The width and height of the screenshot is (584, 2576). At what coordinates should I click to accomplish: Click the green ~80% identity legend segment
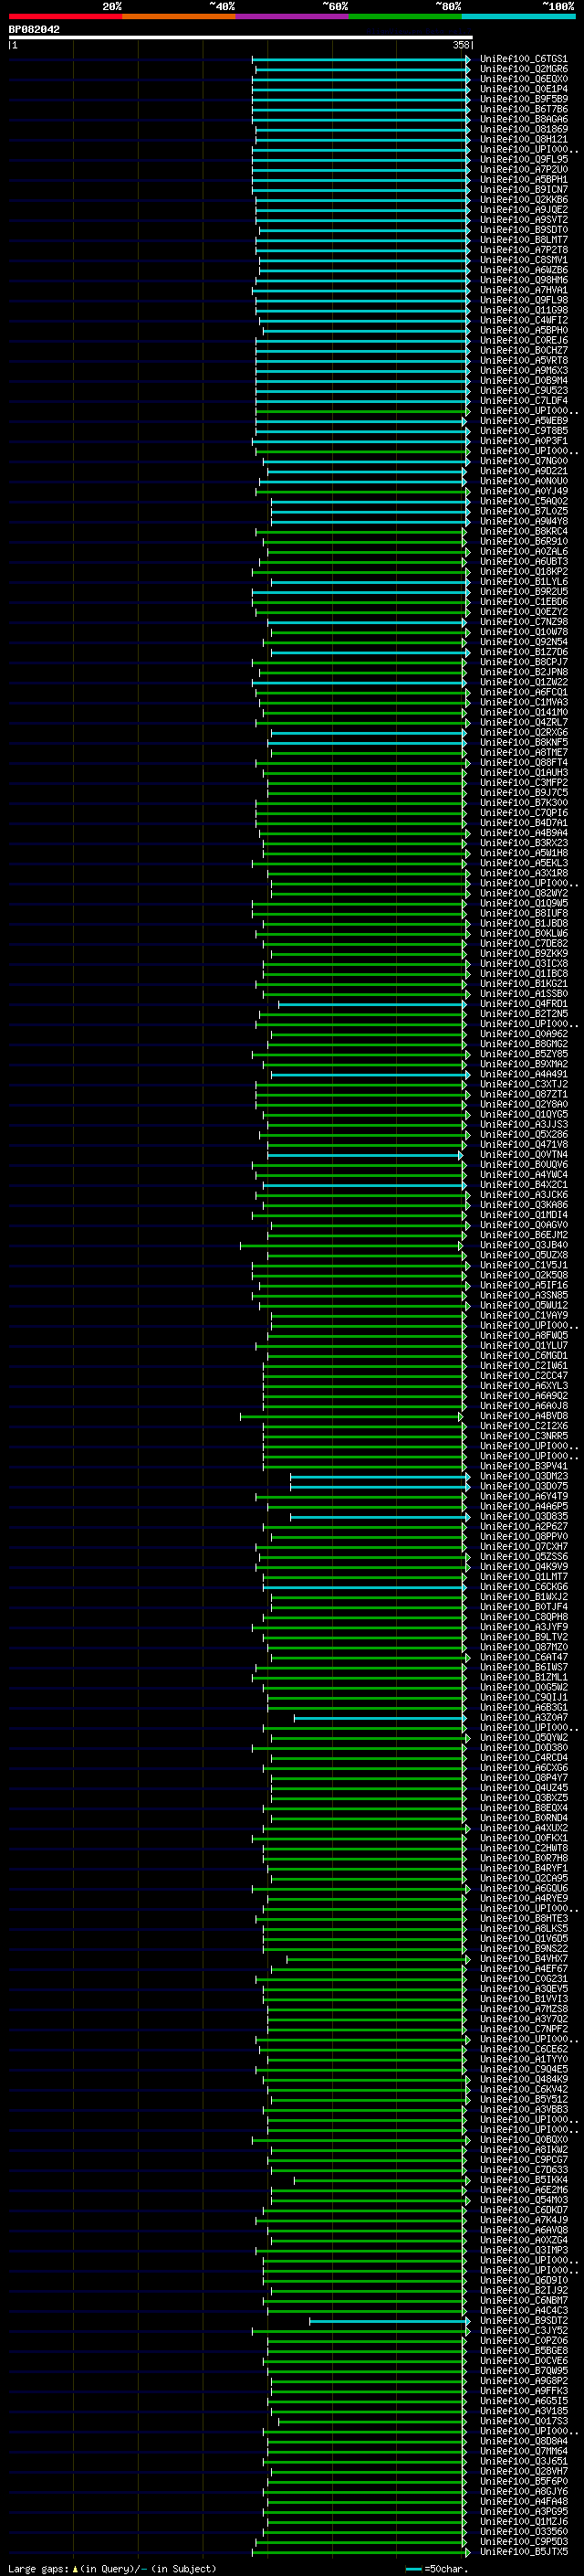[x=405, y=16]
